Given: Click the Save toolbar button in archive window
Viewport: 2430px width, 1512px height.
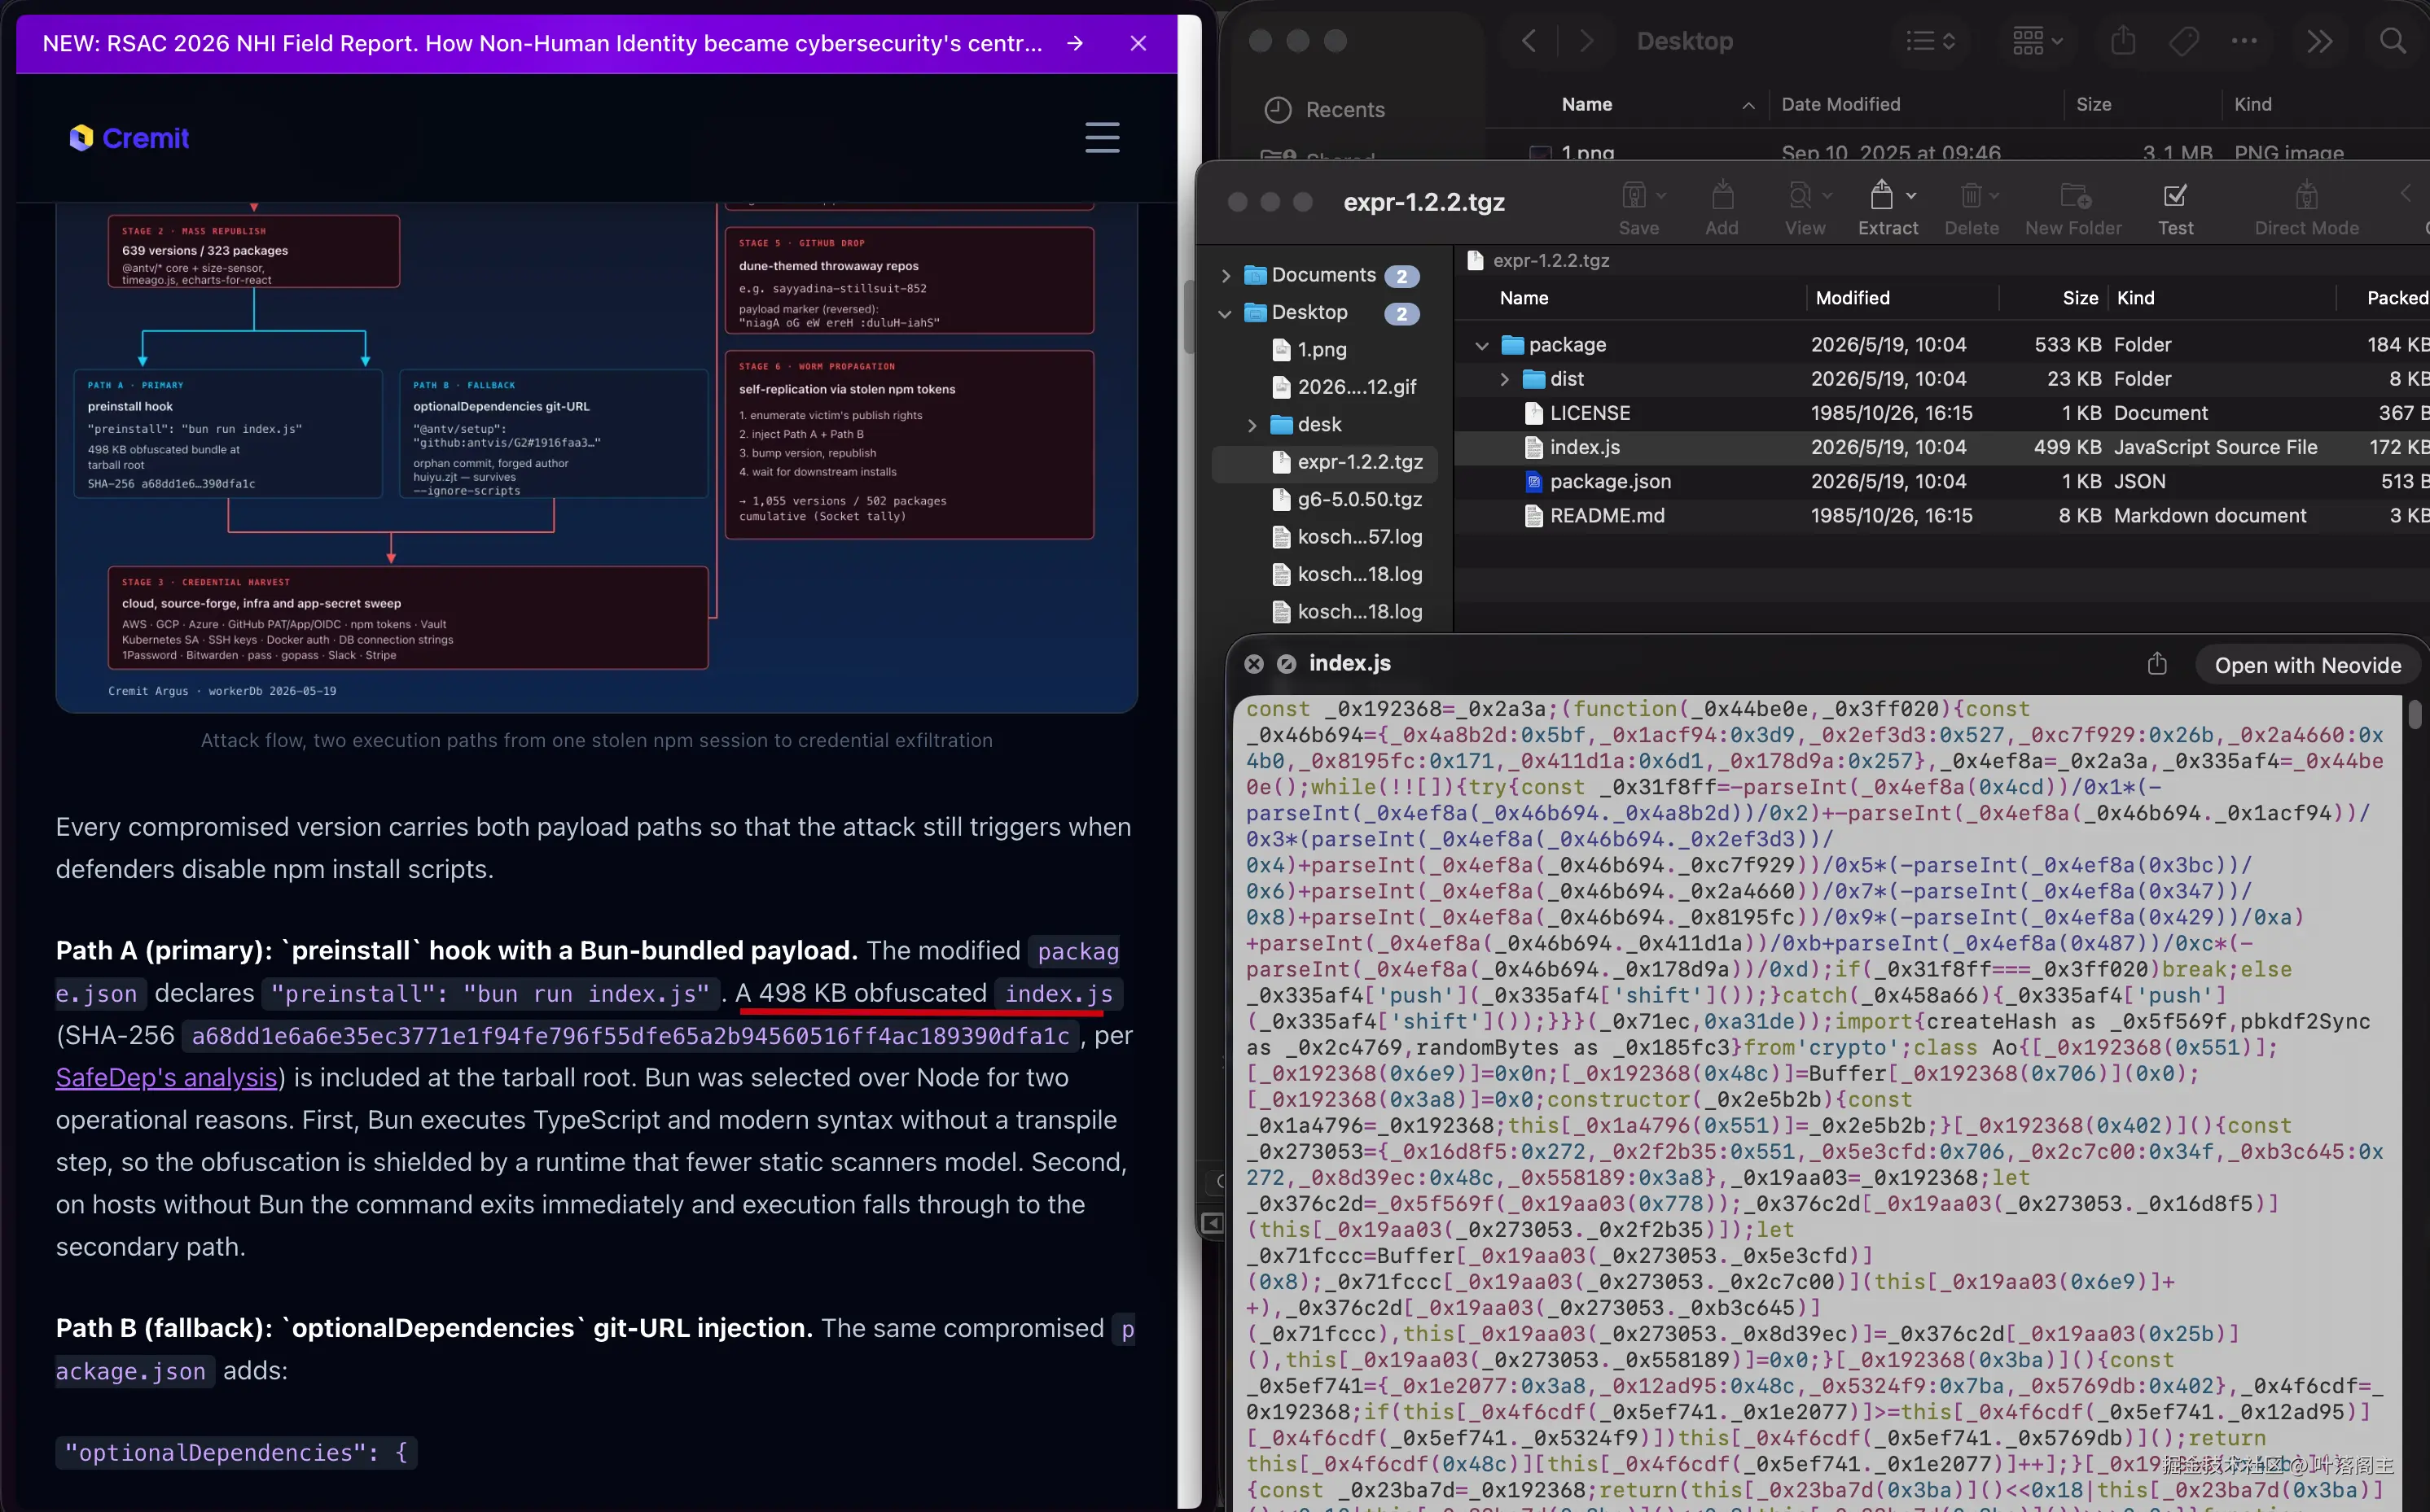Looking at the screenshot, I should [x=1638, y=207].
